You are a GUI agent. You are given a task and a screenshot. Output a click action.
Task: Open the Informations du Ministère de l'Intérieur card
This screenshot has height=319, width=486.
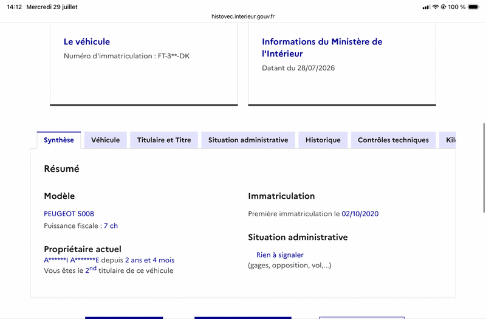(342, 64)
